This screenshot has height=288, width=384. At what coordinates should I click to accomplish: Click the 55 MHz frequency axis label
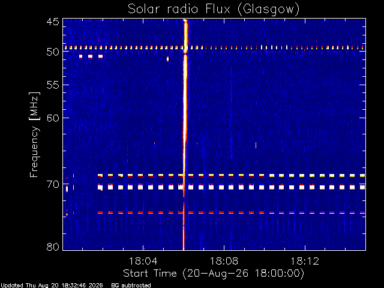tap(53, 85)
